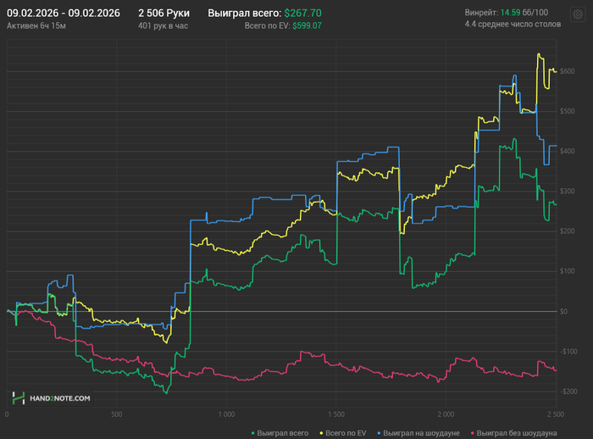Click the HAND2NOTE.COM text link
Image resolution: width=593 pixels, height=439 pixels.
(60, 398)
